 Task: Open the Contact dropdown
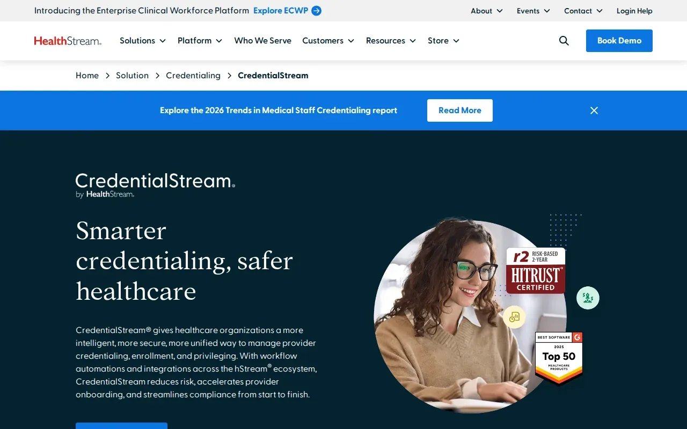click(x=583, y=11)
